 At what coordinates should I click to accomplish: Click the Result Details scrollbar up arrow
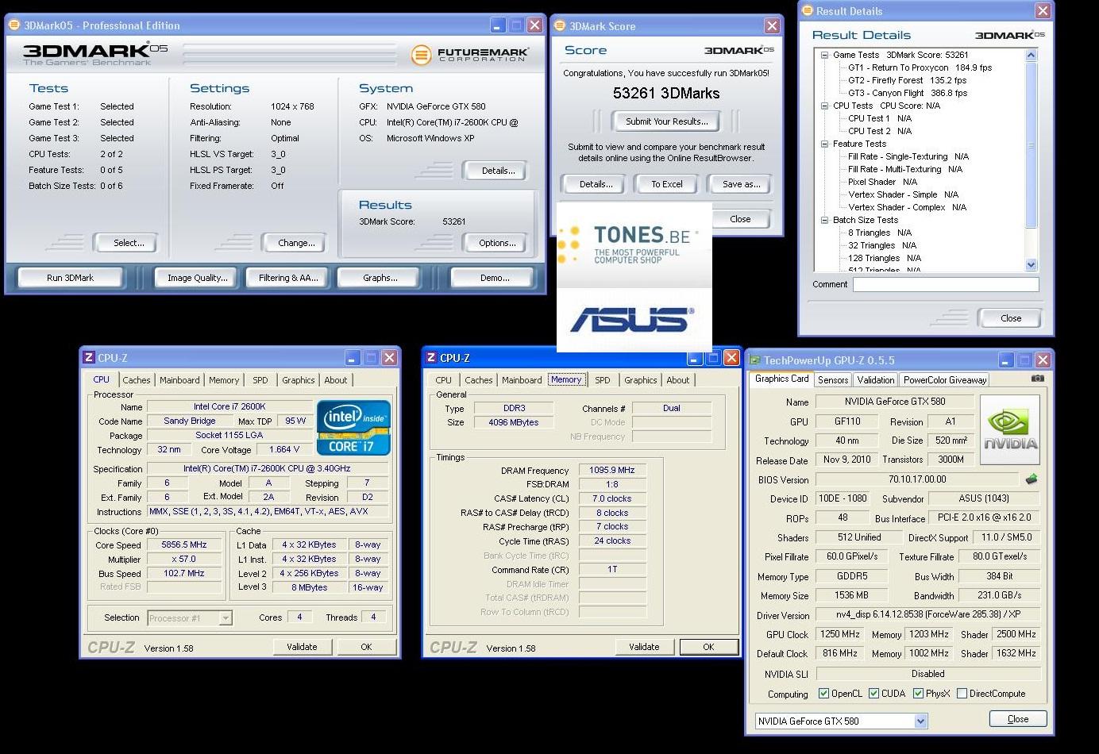1031,56
